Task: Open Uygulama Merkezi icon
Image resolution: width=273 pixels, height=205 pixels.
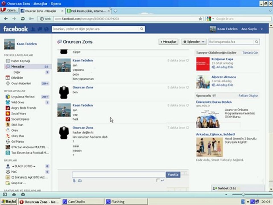Action: (8, 97)
